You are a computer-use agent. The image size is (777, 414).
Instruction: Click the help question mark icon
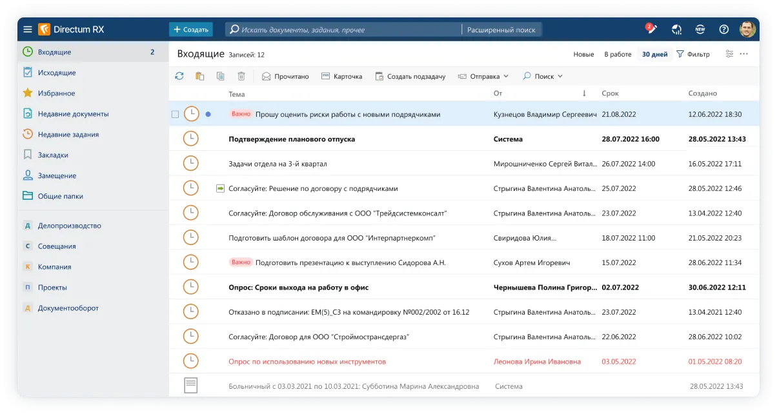[723, 29]
